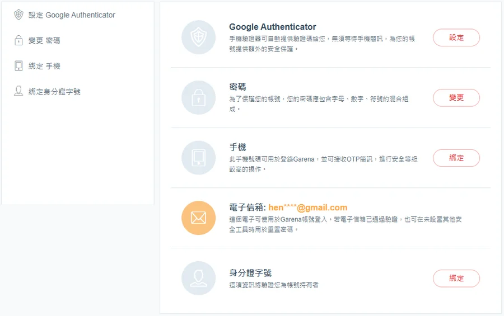
Task: Go to 綁定 手機 in the sidebar
Action: [x=44, y=66]
